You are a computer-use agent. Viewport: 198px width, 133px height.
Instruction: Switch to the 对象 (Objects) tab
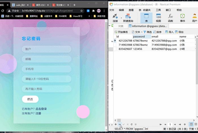(x=121, y=26)
